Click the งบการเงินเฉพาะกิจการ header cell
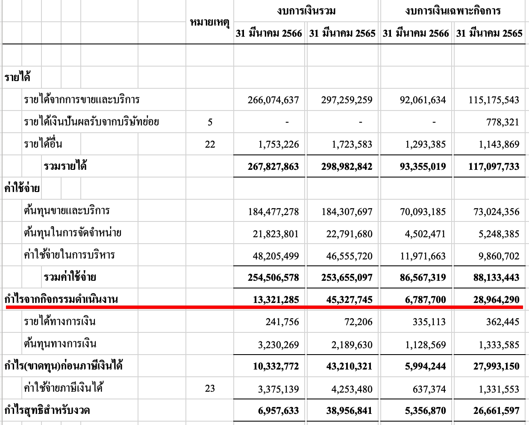Image resolution: width=529 pixels, height=425 pixels. pos(453,11)
